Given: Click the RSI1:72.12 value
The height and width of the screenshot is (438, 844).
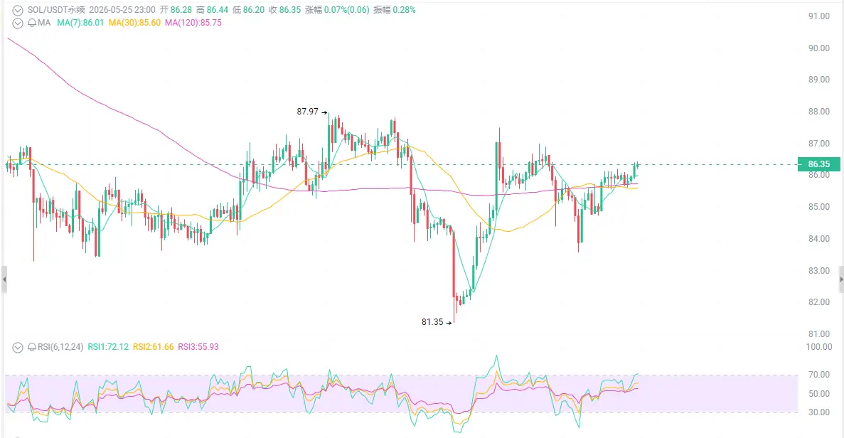Looking at the screenshot, I should [108, 347].
